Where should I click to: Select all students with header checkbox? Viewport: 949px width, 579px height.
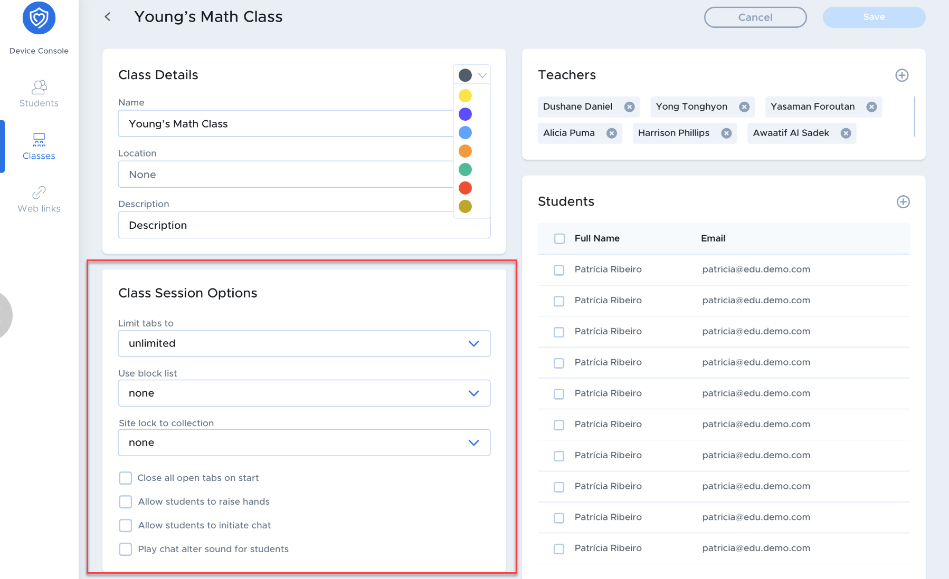(x=559, y=238)
